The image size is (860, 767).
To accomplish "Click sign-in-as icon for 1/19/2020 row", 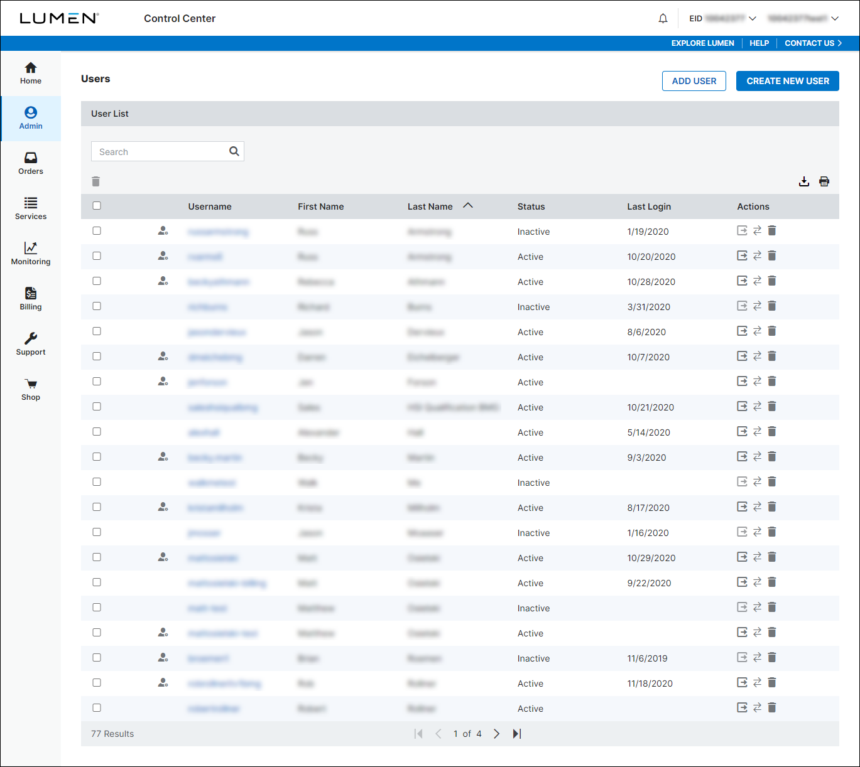I will tap(742, 230).
